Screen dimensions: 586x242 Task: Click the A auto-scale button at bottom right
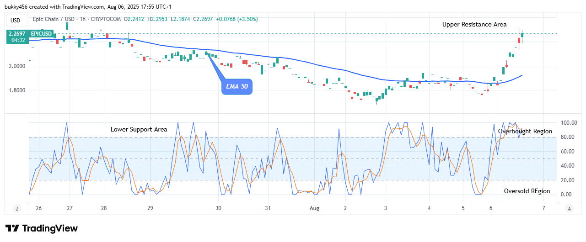(570, 209)
